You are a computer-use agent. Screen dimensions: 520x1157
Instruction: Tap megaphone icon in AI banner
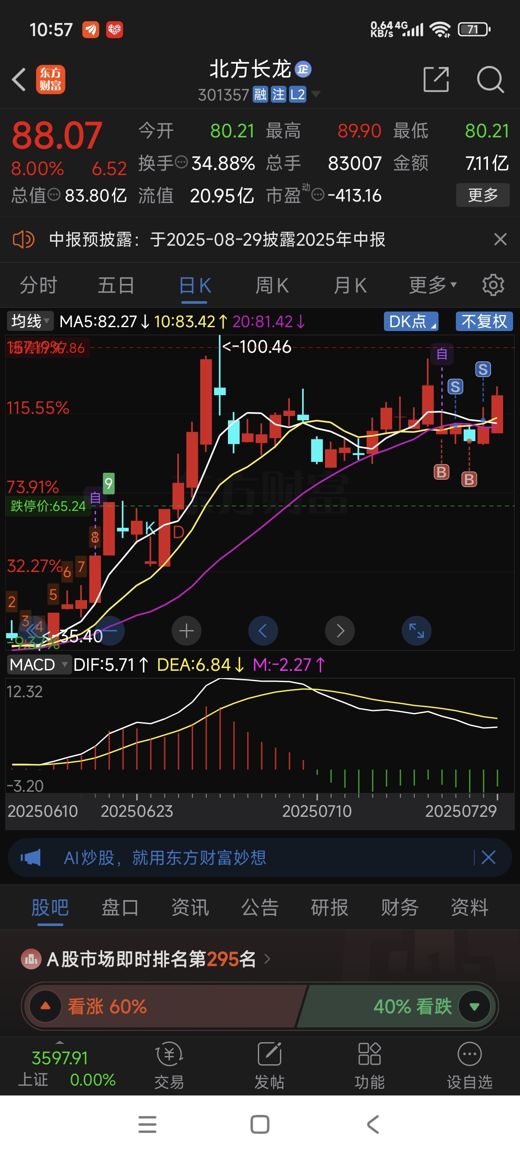point(30,858)
